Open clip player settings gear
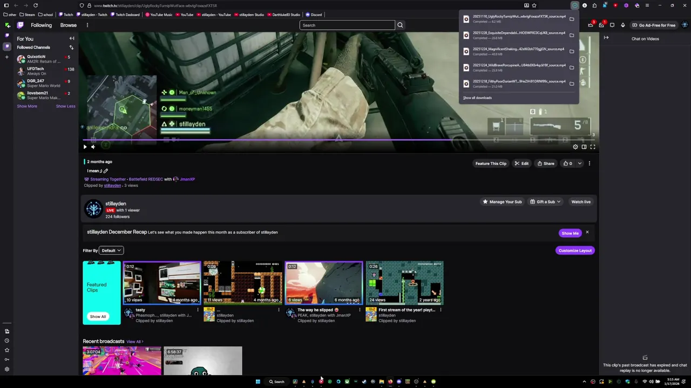The width and height of the screenshot is (691, 388). [575, 147]
